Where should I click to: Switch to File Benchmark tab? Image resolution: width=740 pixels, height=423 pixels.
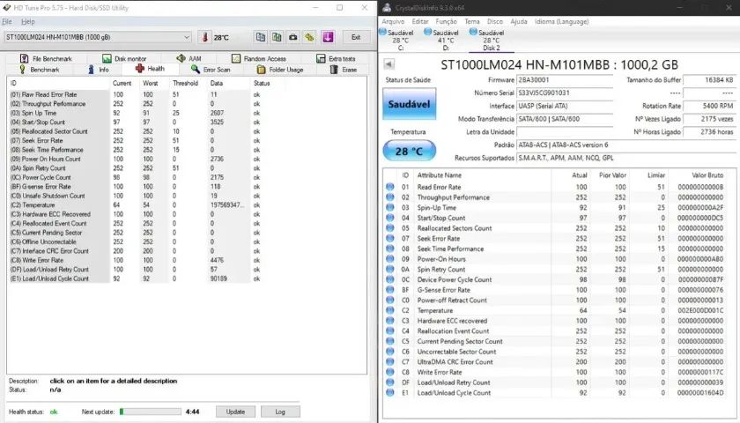(46, 58)
